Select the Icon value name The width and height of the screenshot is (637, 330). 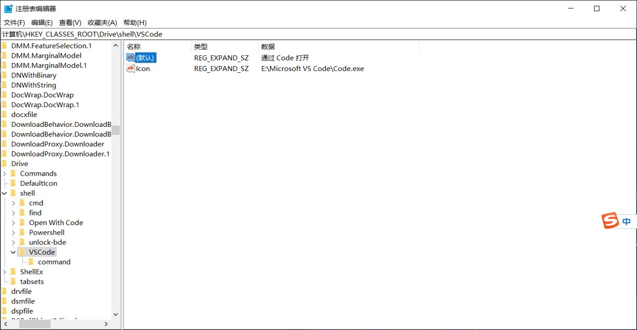click(x=143, y=68)
